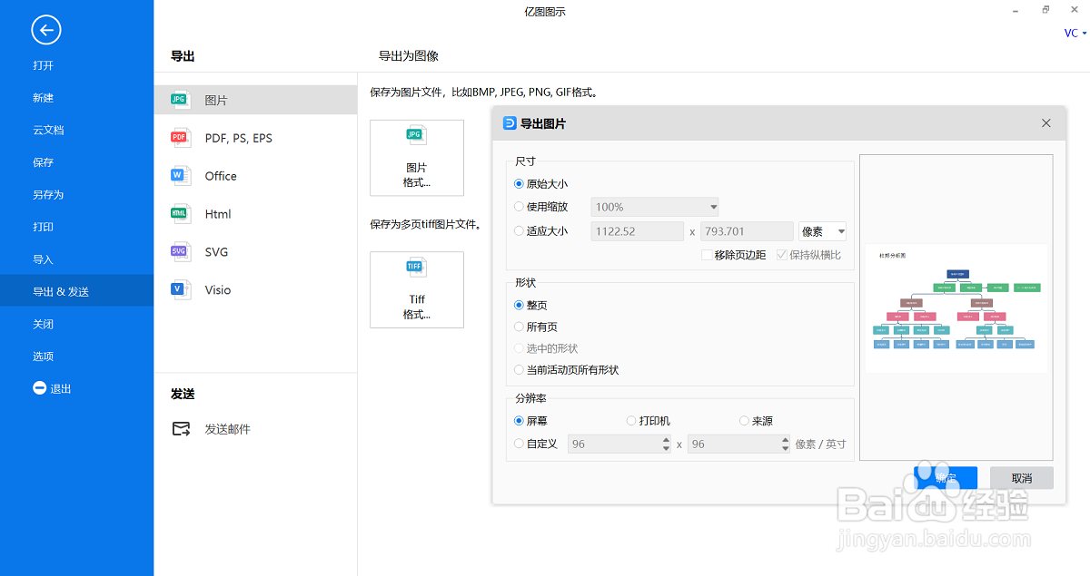Click the Tiff 格式 export card

click(x=416, y=289)
